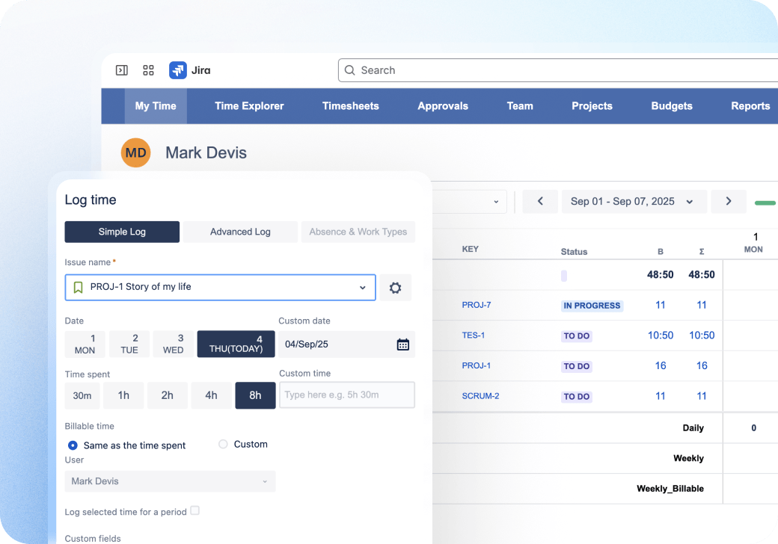
Task: Click the 48:50 total in the B column
Action: tap(661, 275)
